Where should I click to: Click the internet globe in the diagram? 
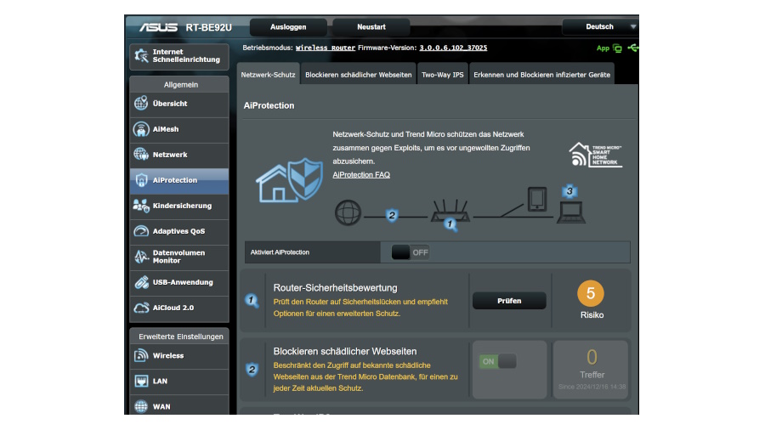point(348,213)
